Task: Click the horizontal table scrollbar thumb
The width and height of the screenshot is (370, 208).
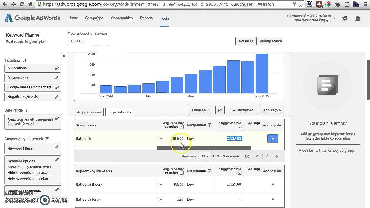Action: (x=204, y=148)
